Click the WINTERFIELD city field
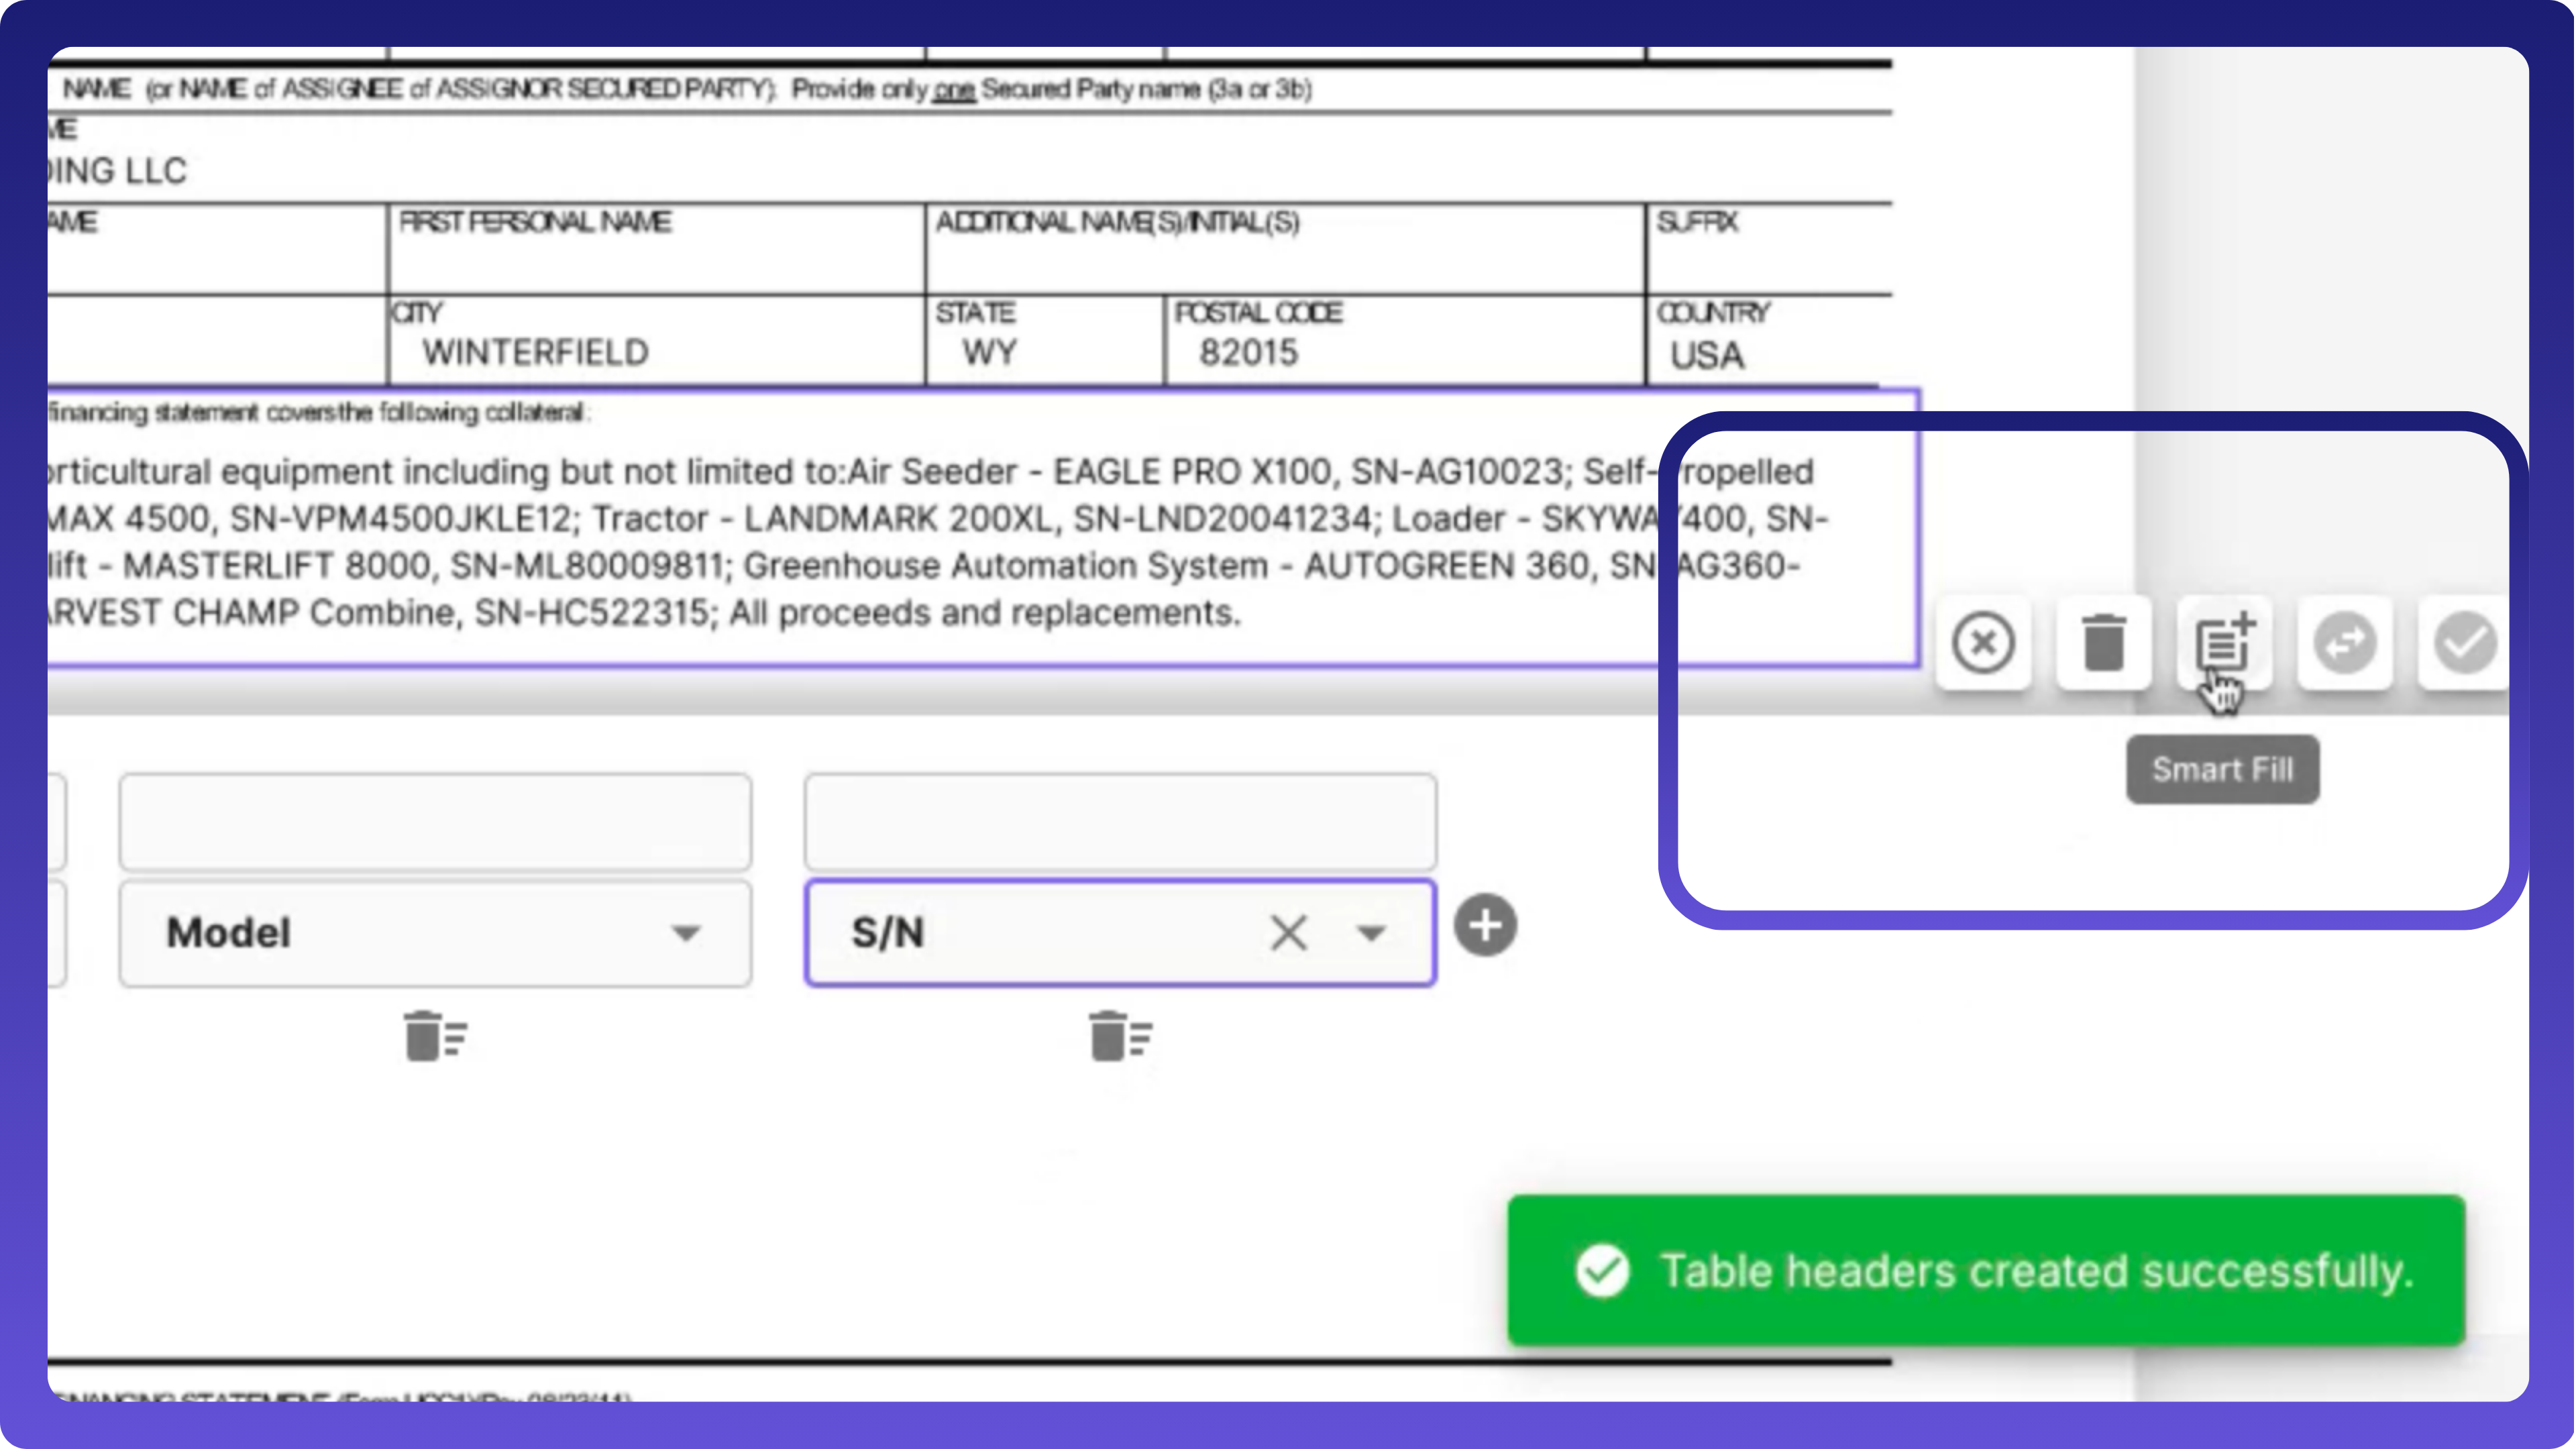This screenshot has width=2576, height=1449. point(535,352)
